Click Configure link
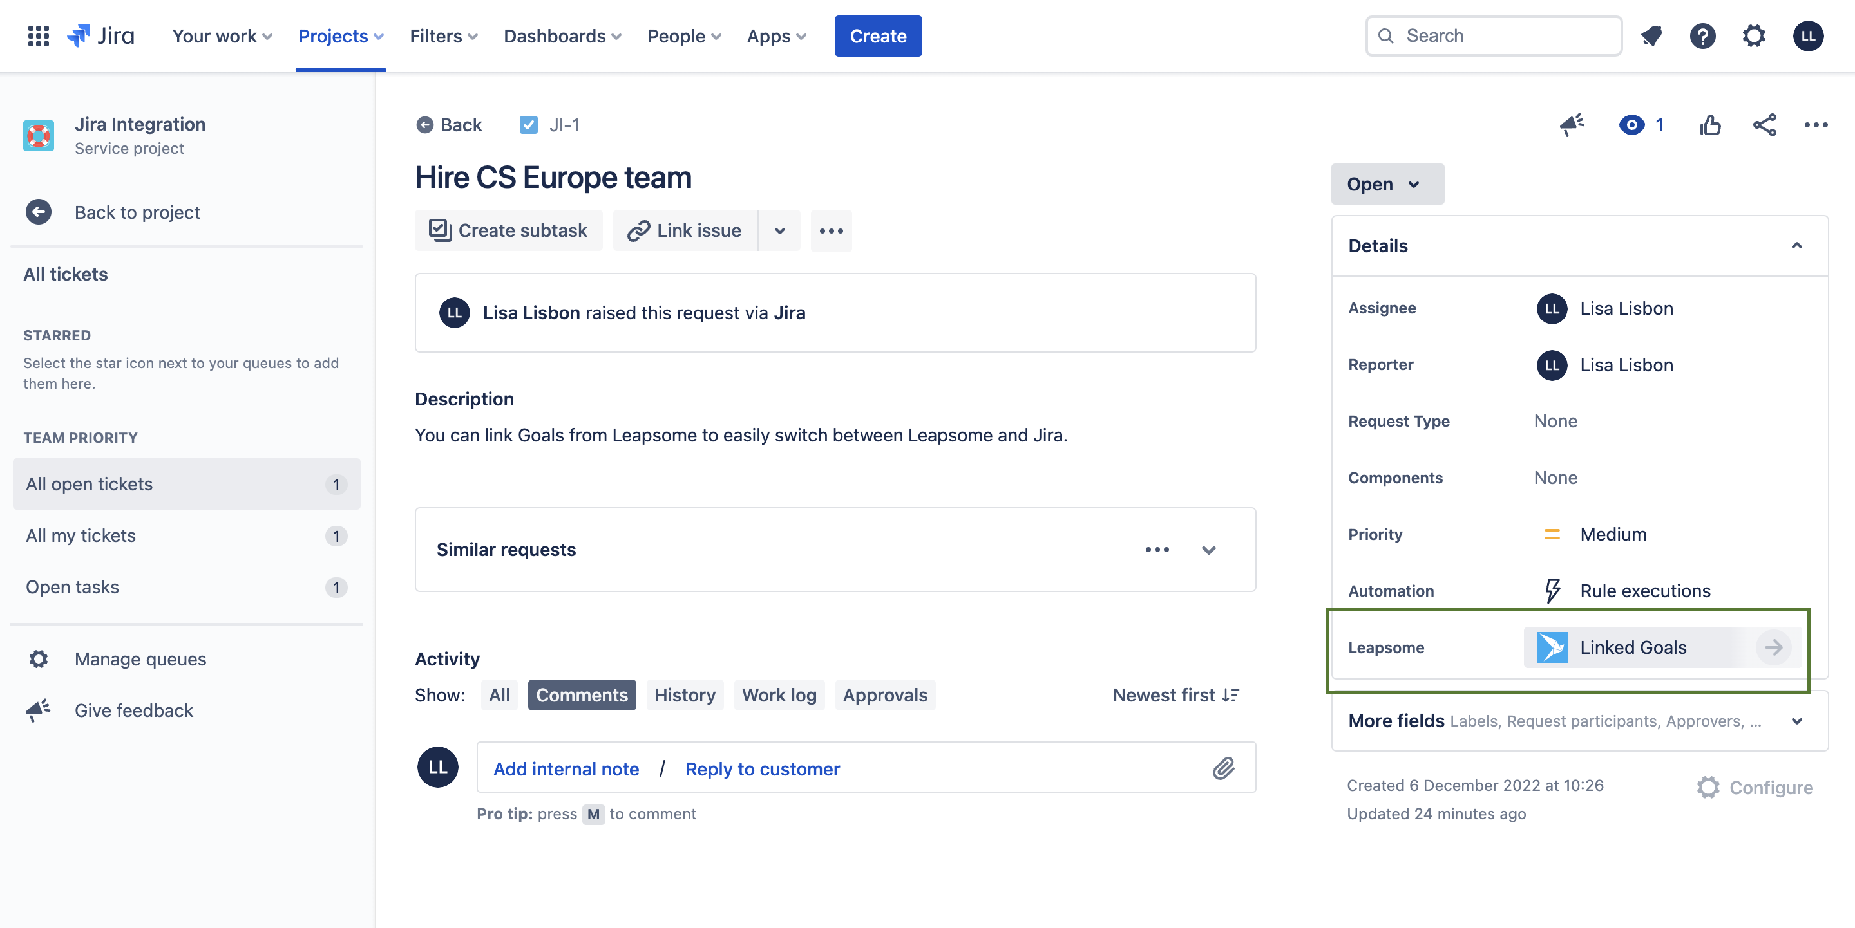1855x928 pixels. tap(1755, 787)
